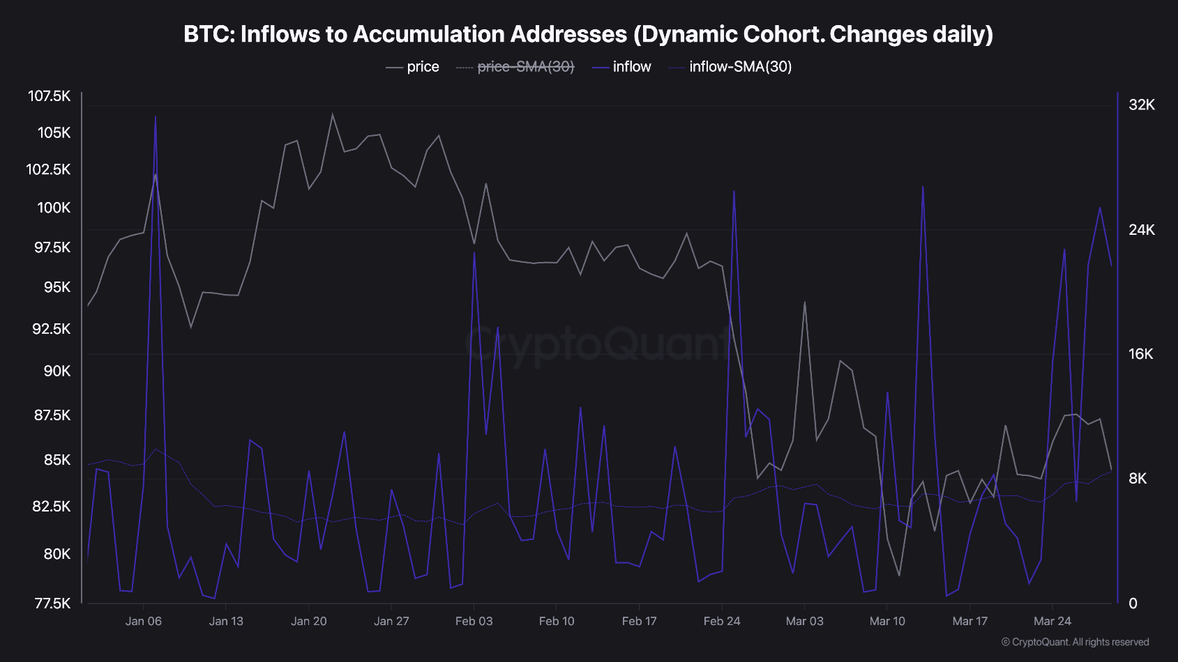Click the gray price line legend marker
Viewport: 1178px width, 662px height.
[394, 68]
